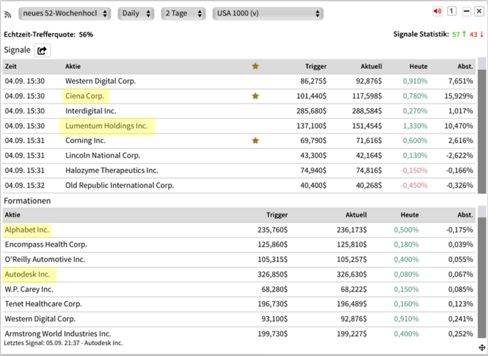Select Armstrong World Industries Inc. row
The image size is (488, 356).
pos(239,333)
